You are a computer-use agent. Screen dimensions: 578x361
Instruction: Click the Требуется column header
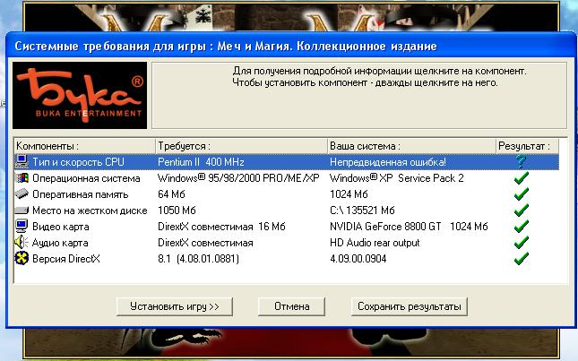pos(241,146)
